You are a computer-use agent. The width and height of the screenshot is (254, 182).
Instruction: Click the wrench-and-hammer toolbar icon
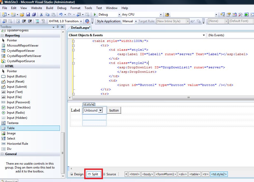pos(240,15)
